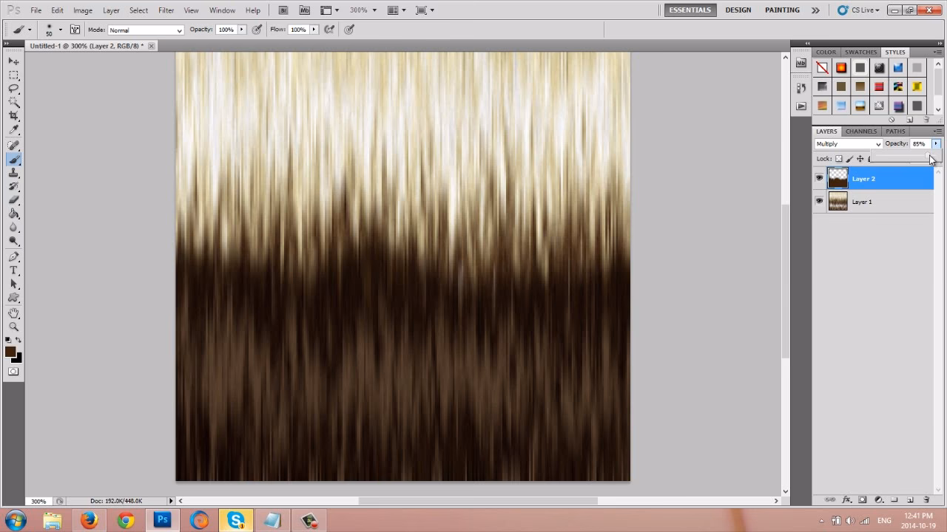Click the foreground brown color swatch
The height and width of the screenshot is (532, 947).
tap(10, 352)
